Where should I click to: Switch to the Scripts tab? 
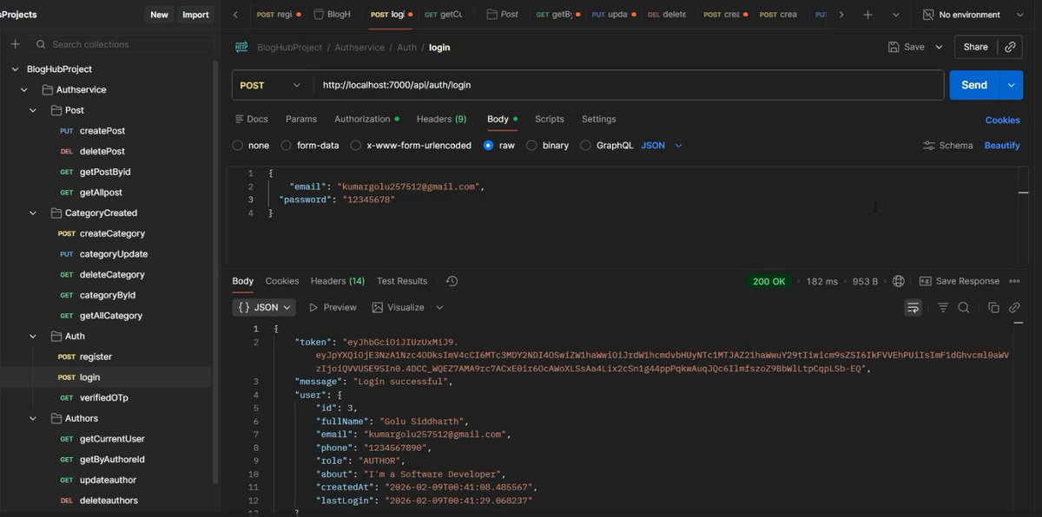550,119
